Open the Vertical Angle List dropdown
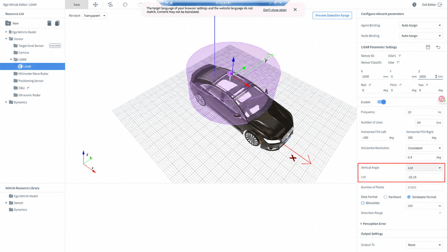This screenshot has height=252, width=447. (424, 168)
